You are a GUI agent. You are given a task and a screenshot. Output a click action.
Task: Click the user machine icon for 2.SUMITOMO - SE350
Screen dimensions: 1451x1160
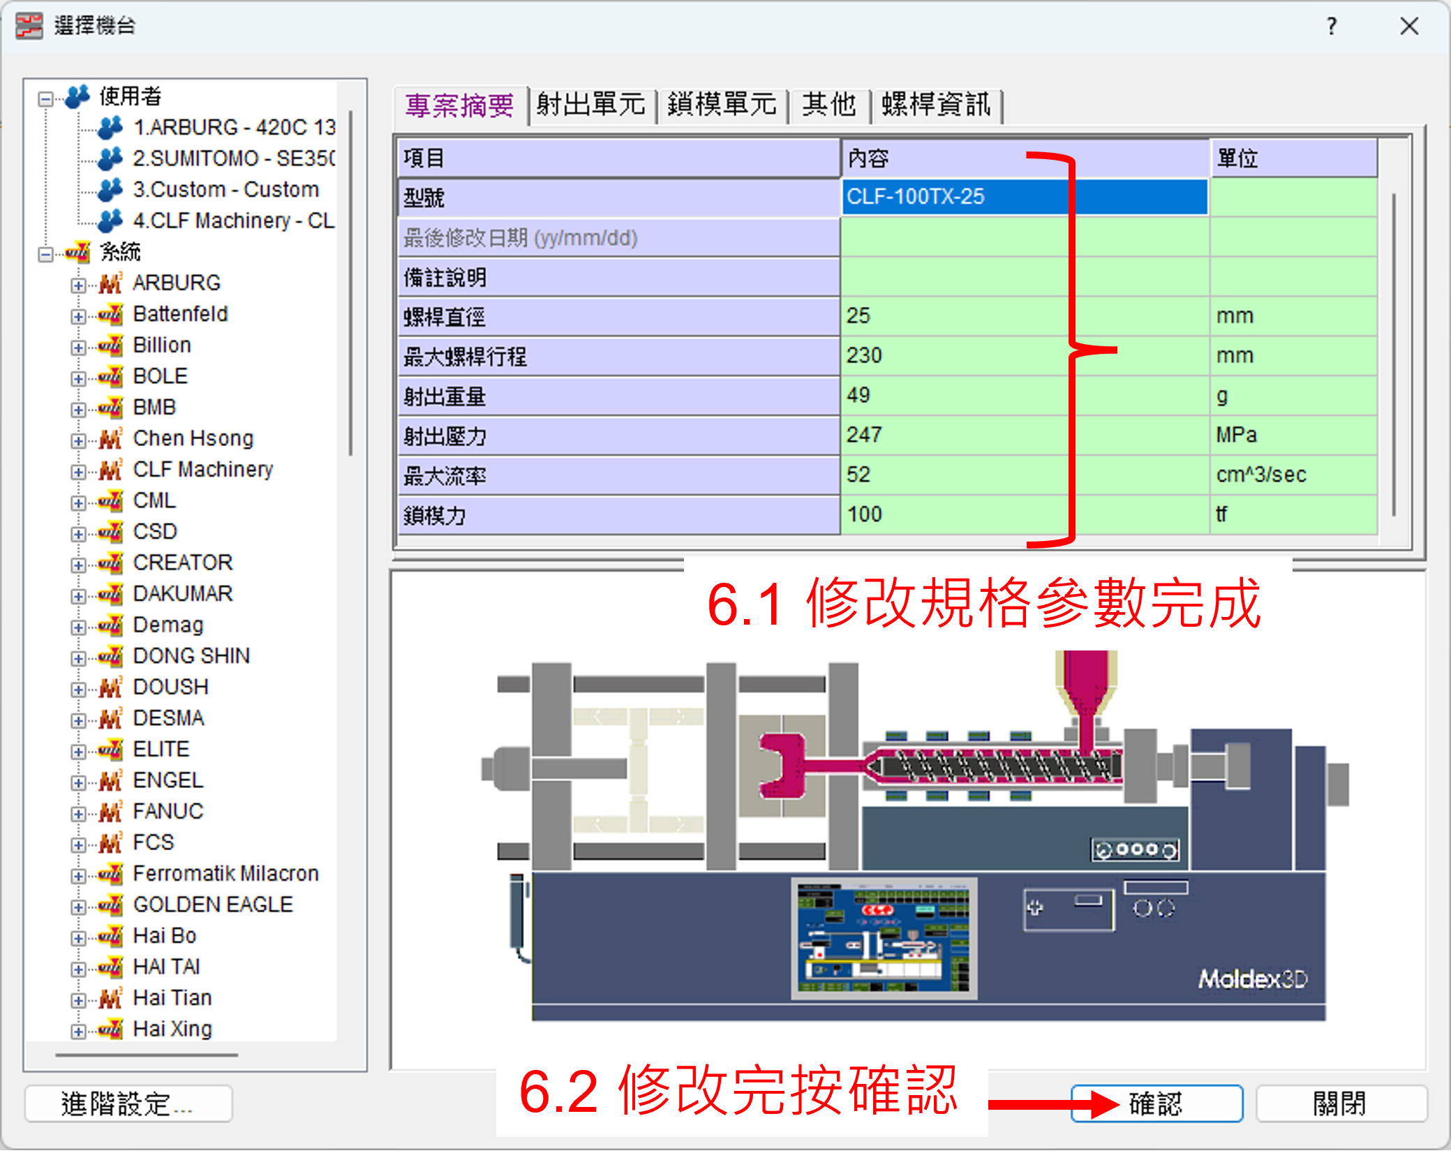pos(110,158)
